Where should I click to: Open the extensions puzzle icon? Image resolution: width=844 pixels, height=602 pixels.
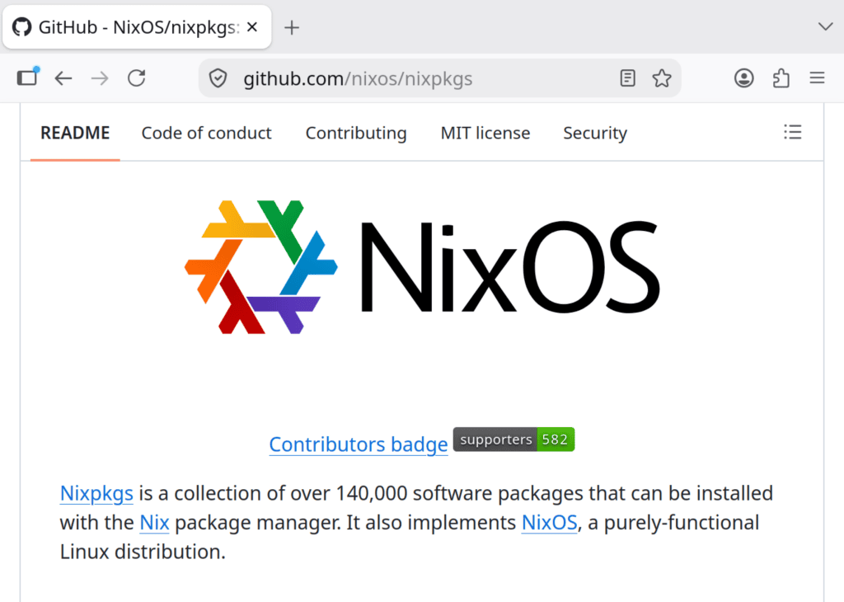(781, 78)
